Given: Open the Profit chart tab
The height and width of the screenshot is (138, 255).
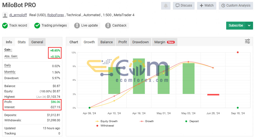Looking at the screenshot, I should (122, 42).
